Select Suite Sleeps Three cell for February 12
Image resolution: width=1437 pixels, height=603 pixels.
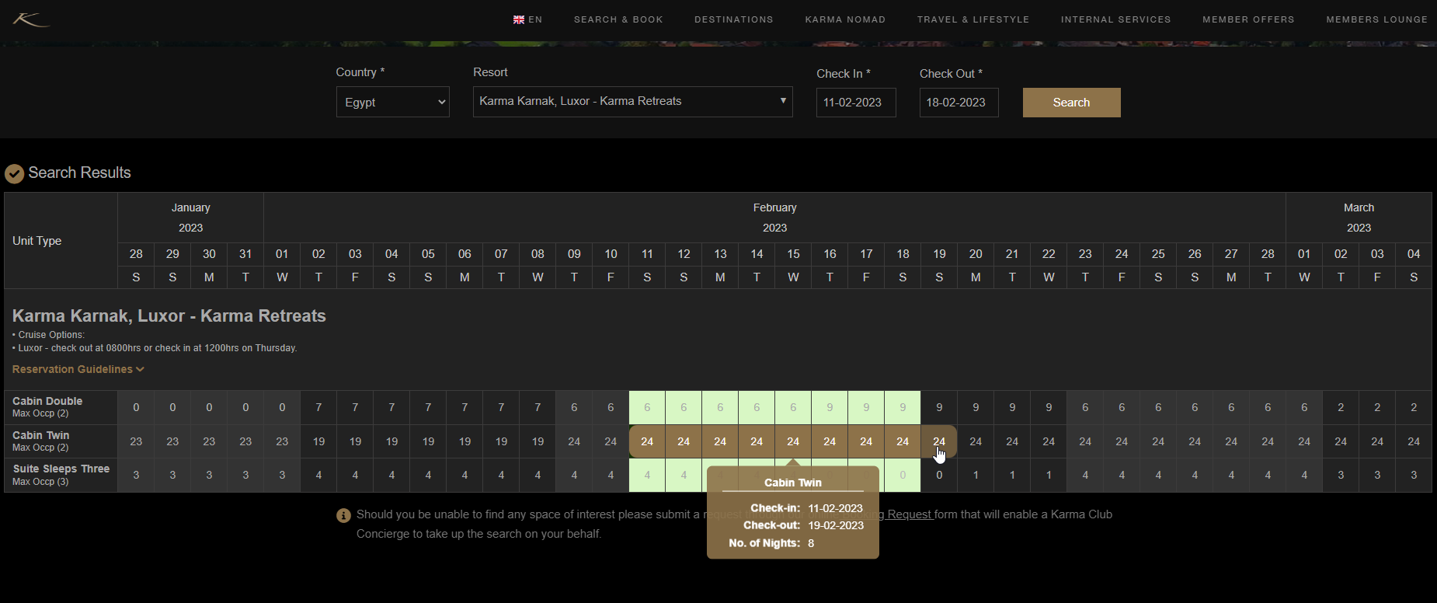pyautogui.click(x=684, y=475)
